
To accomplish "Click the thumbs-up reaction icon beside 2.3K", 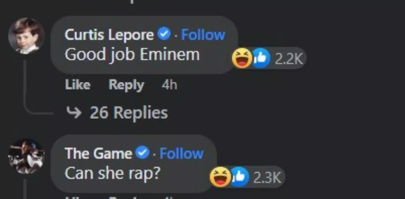I will point(239,177).
